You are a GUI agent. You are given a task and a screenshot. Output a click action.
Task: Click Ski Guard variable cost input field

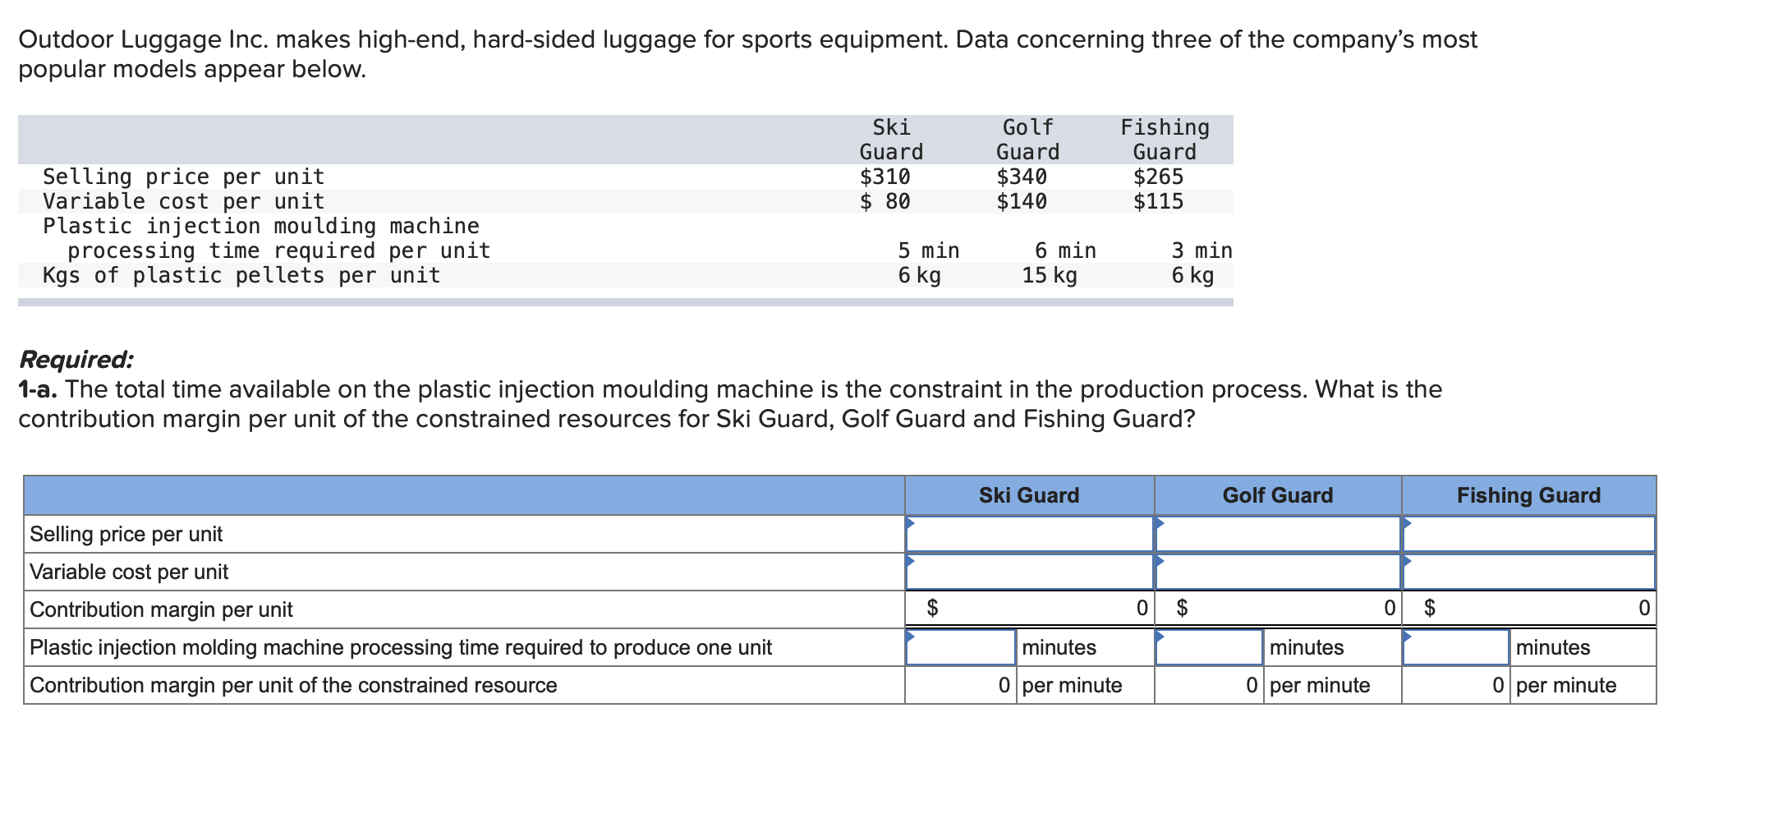(x=1030, y=572)
